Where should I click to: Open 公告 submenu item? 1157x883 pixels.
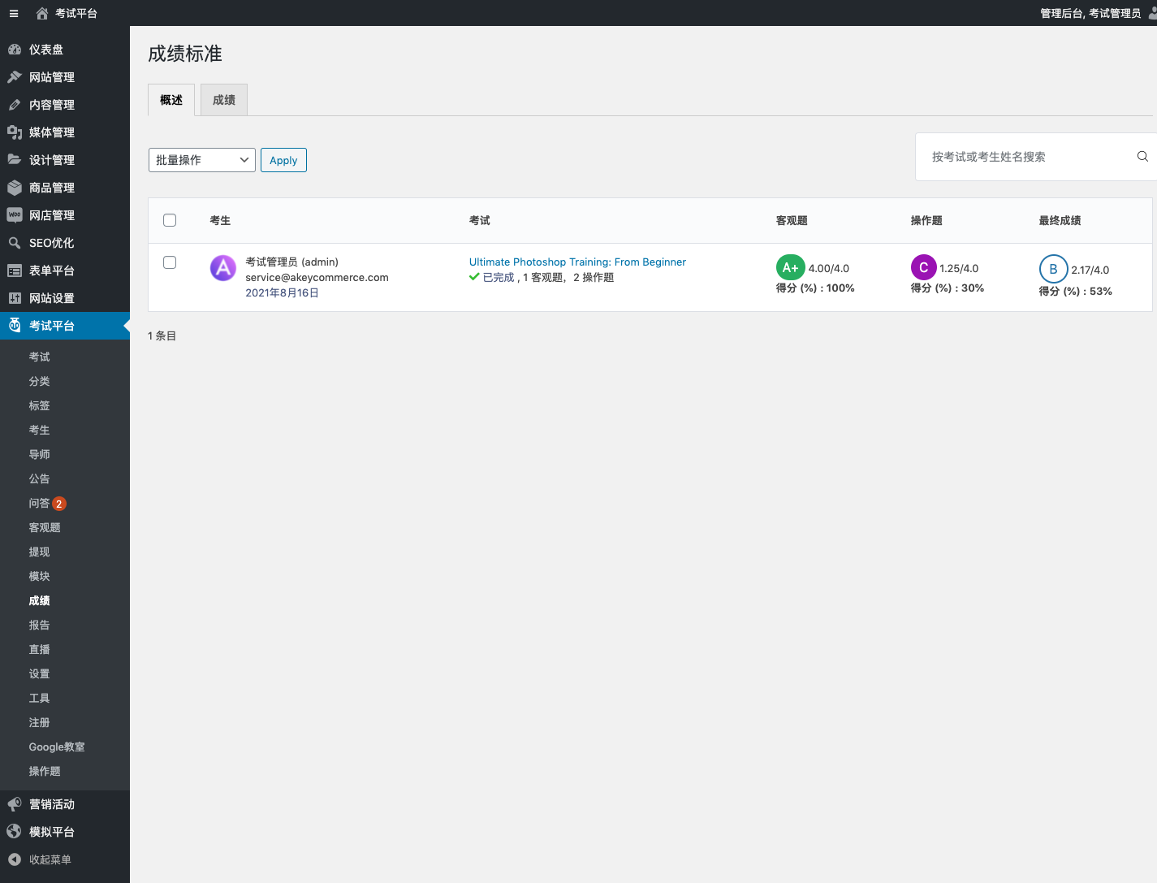[39, 478]
